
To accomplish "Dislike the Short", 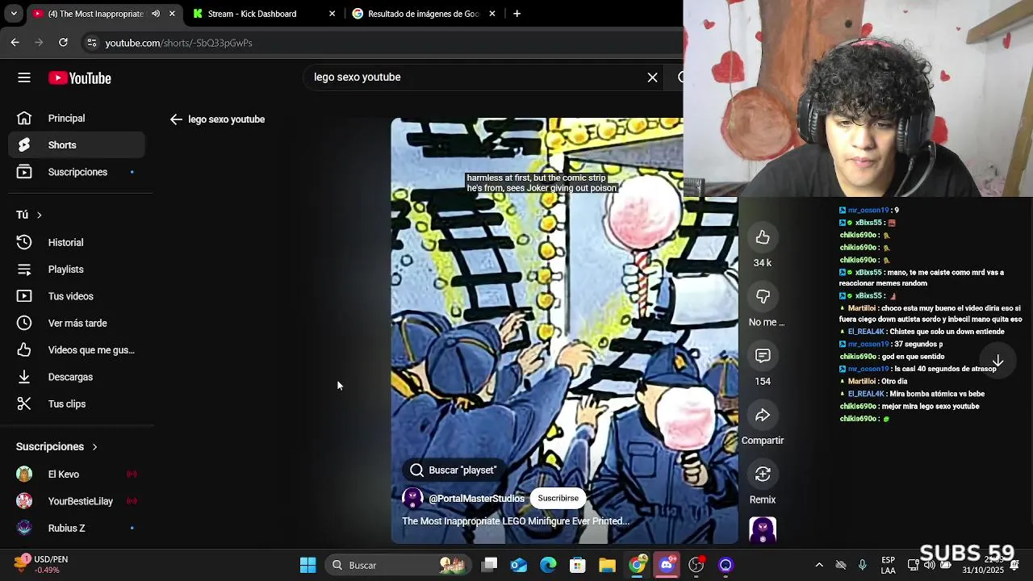I will (763, 296).
